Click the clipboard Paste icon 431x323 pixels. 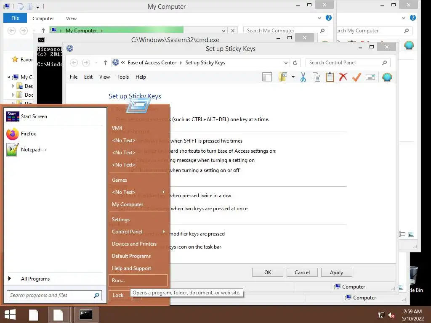pyautogui.click(x=330, y=77)
